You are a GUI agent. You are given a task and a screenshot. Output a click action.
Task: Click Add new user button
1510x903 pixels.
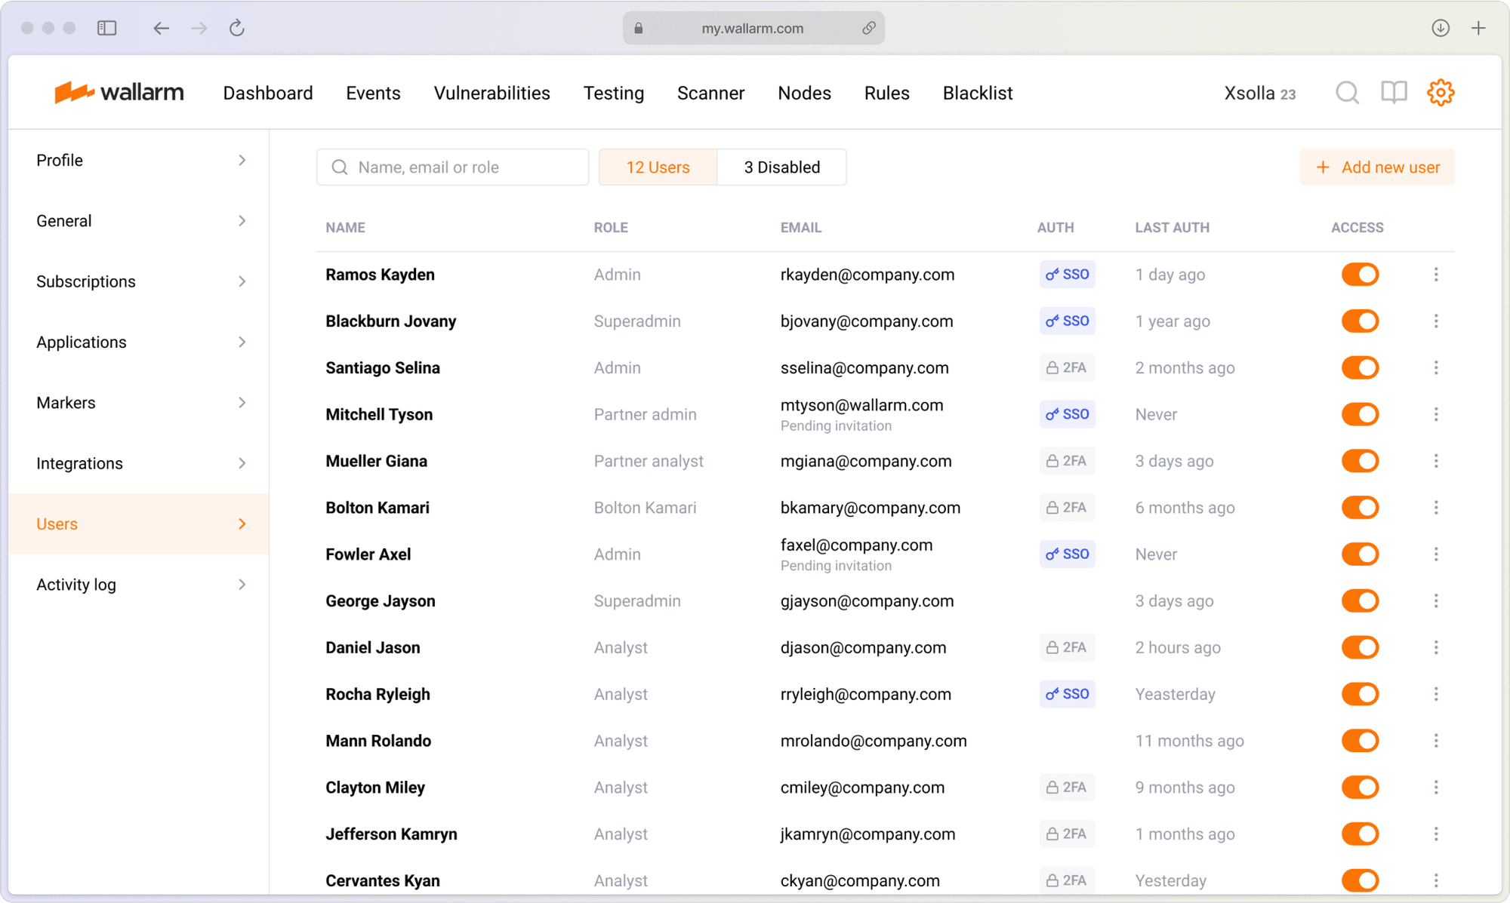tap(1377, 167)
